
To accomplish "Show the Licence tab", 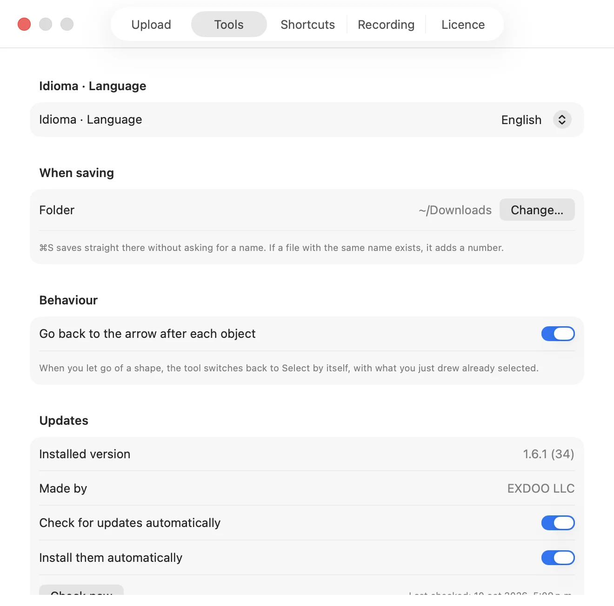I will 463,25.
